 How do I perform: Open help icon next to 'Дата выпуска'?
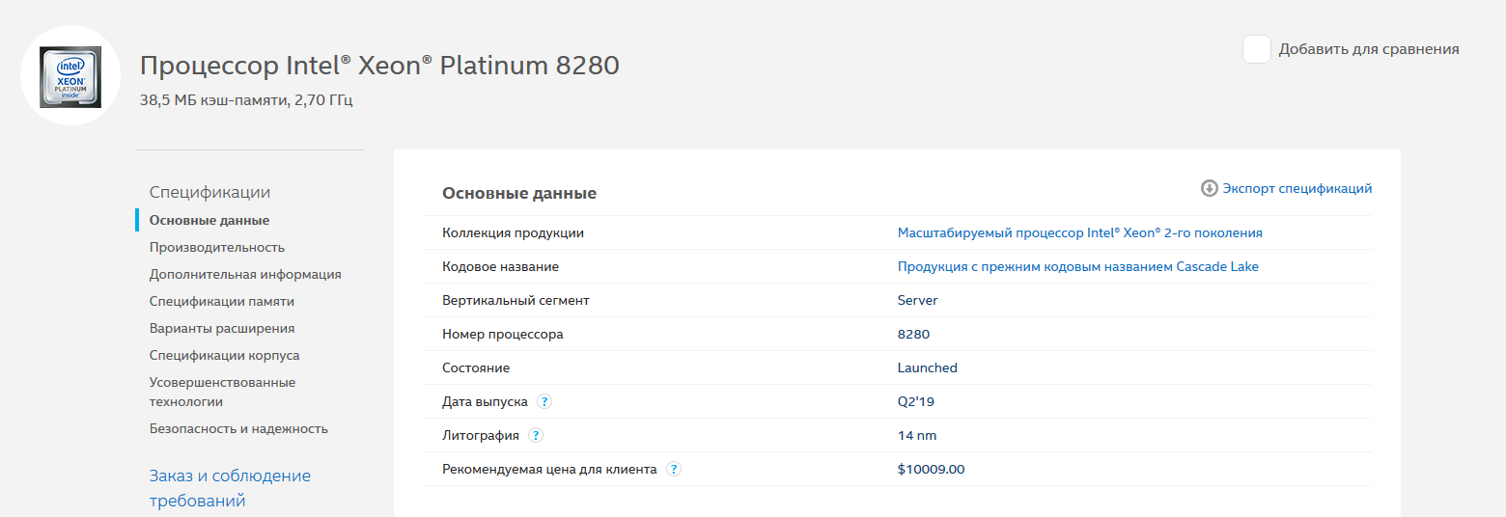[544, 401]
